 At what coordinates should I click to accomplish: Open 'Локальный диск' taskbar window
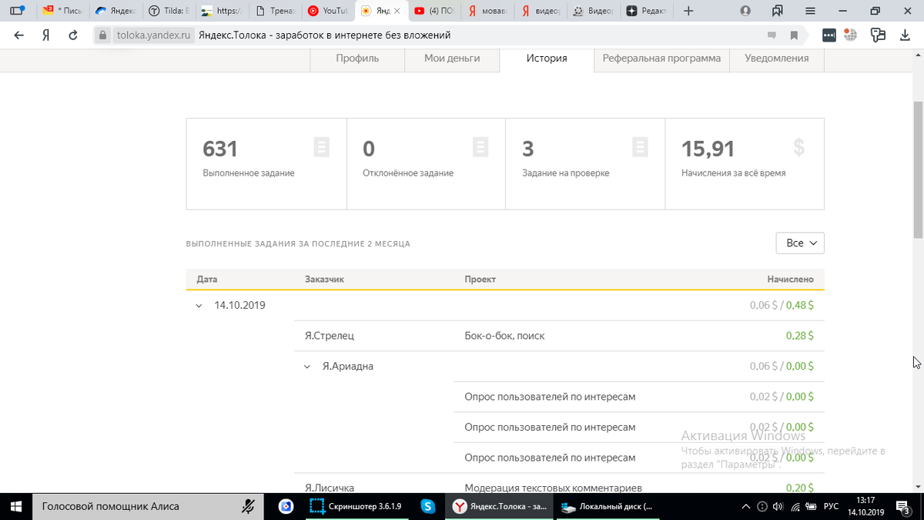pyautogui.click(x=608, y=506)
